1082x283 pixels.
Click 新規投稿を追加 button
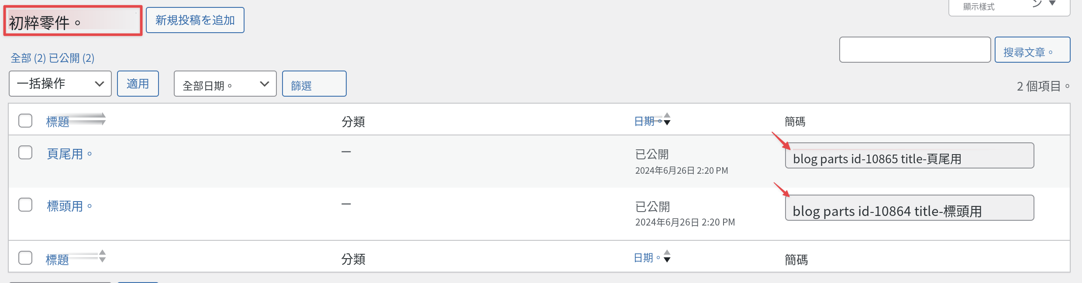(x=195, y=20)
